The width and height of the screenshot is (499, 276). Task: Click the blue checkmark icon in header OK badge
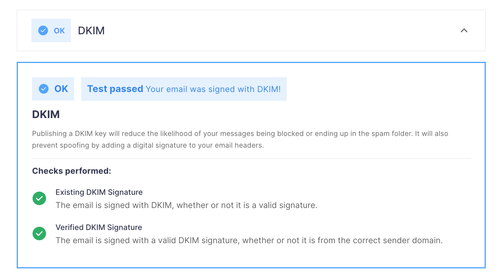click(x=43, y=30)
